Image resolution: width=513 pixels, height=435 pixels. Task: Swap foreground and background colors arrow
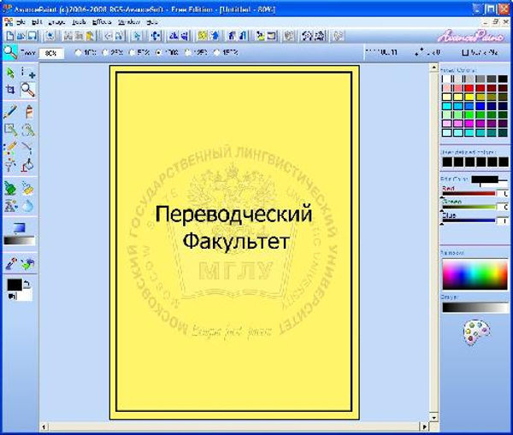point(27,285)
